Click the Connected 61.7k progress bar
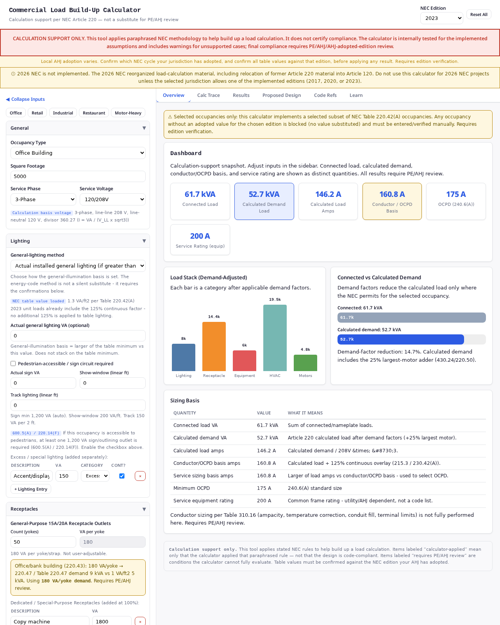Image resolution: width=500 pixels, height=625 pixels. click(412, 318)
